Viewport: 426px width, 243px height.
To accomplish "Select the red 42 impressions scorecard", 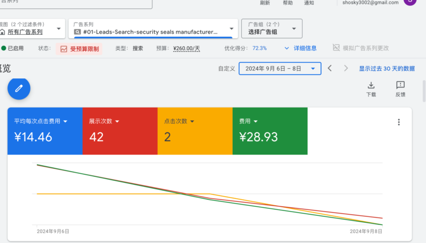I will pyautogui.click(x=120, y=131).
